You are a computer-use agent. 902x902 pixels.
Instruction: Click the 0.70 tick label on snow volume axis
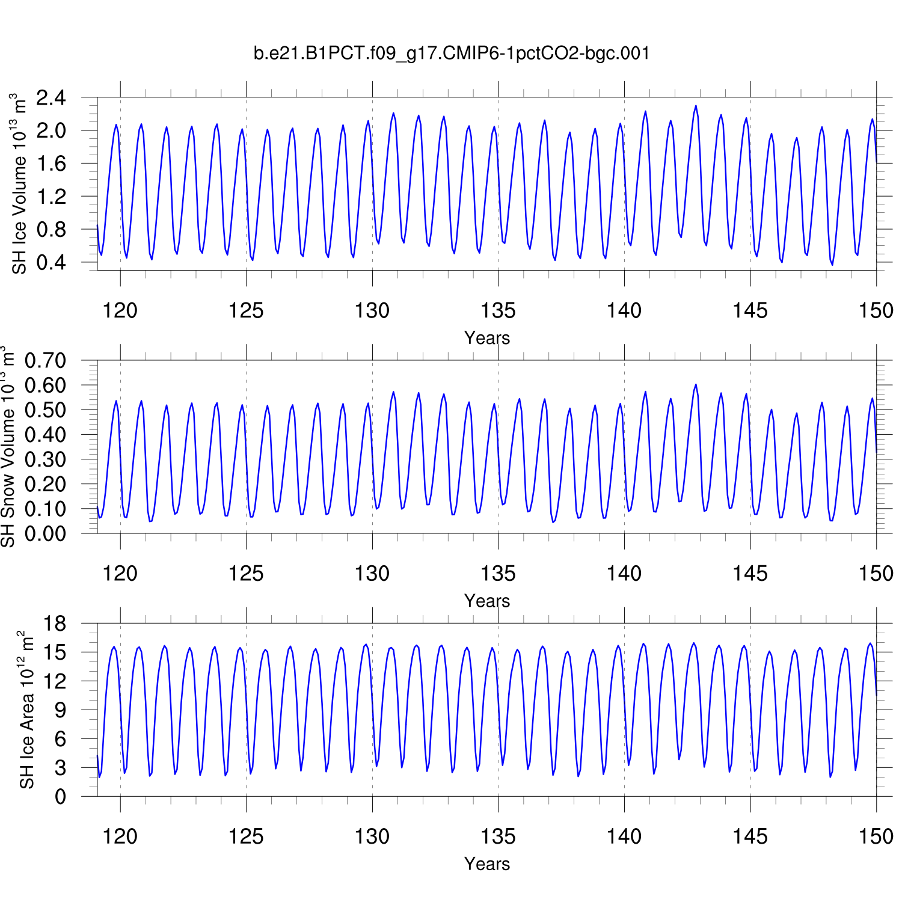(45, 361)
